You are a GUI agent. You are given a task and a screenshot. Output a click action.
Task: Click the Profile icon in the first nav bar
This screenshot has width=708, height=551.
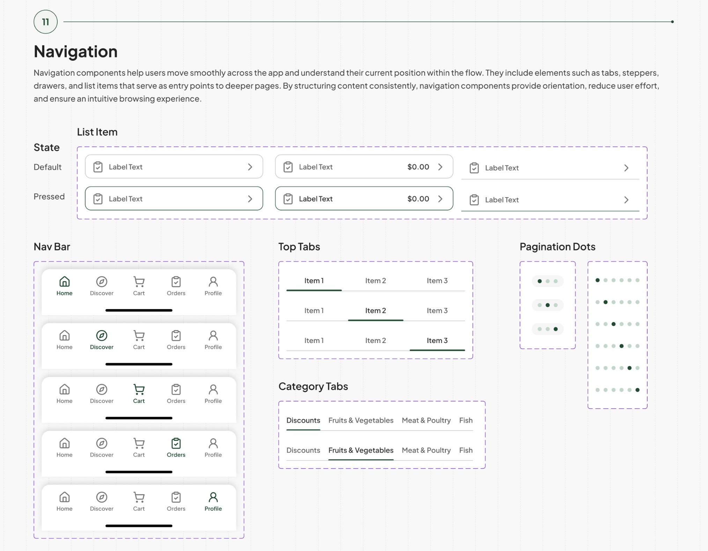pos(213,281)
